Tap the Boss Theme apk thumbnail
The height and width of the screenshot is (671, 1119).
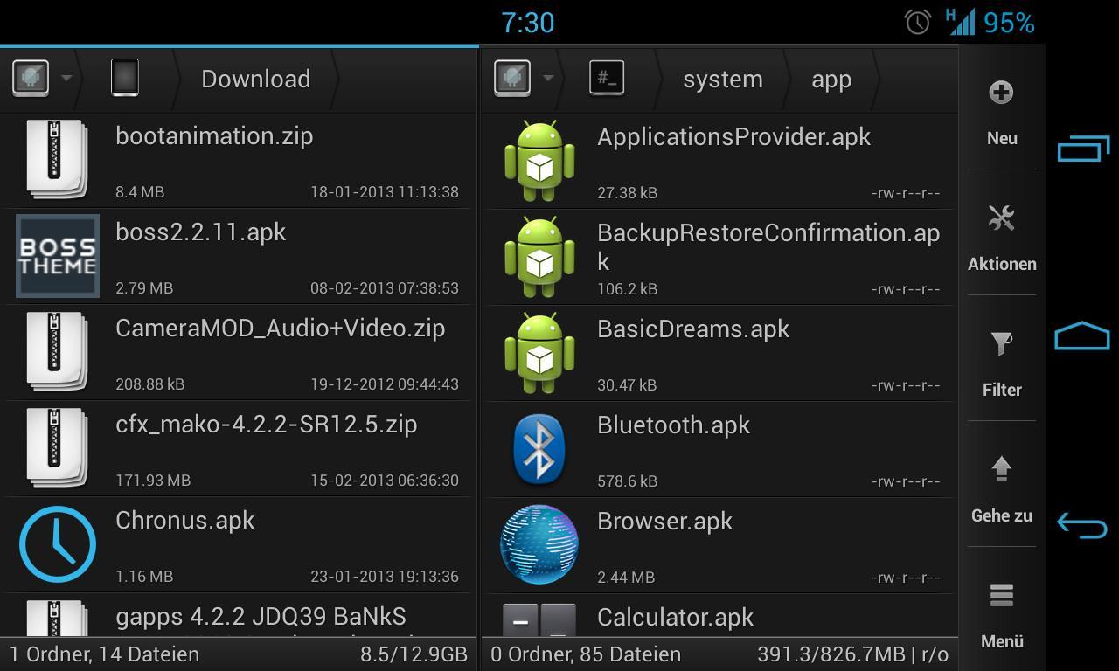point(58,256)
